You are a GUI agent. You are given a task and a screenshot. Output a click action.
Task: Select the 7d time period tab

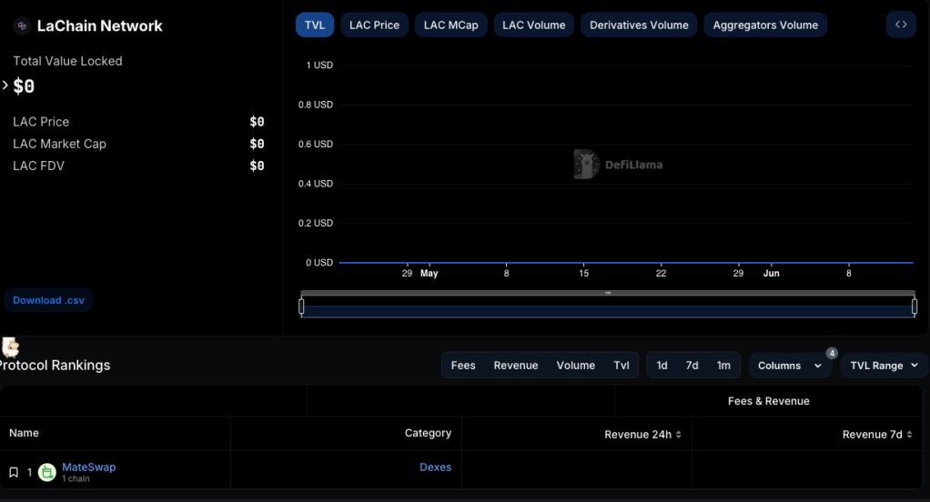(692, 366)
